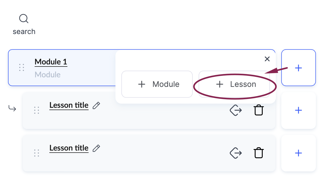Delete the first lesson with trash icon
Screen dimensions: 327x182
click(x=259, y=110)
